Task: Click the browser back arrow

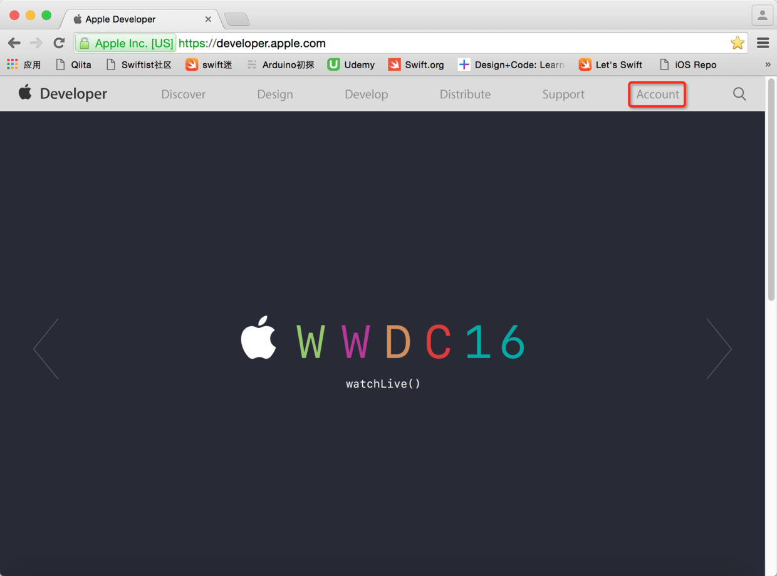Action: point(14,43)
